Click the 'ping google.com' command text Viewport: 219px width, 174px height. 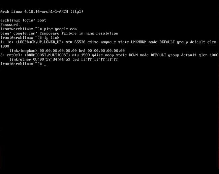coord(60,29)
